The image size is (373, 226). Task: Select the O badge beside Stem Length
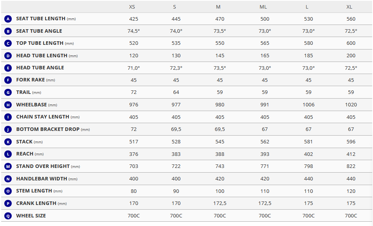8,191
